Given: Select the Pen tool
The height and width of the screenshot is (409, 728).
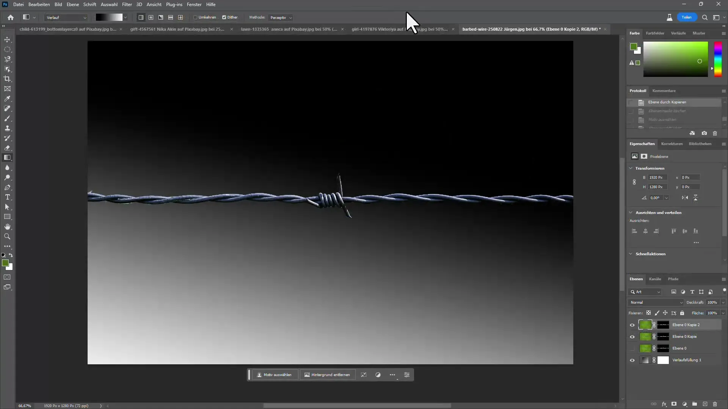Looking at the screenshot, I should tap(7, 187).
